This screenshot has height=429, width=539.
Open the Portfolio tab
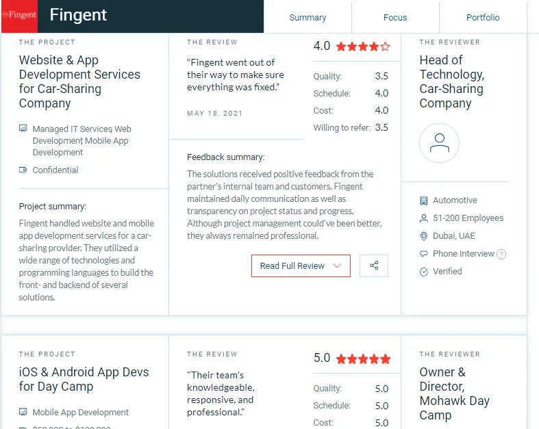483,18
